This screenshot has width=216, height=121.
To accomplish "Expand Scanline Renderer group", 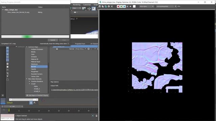I will [x=29, y=81].
